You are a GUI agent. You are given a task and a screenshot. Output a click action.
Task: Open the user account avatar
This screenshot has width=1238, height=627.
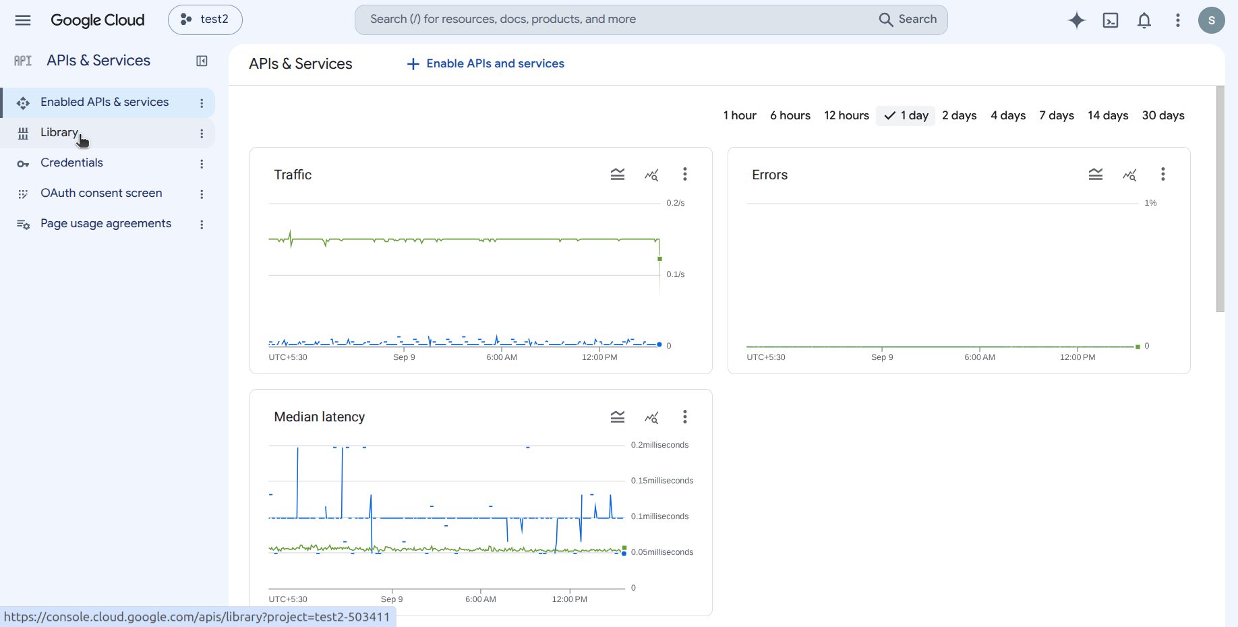(x=1212, y=20)
